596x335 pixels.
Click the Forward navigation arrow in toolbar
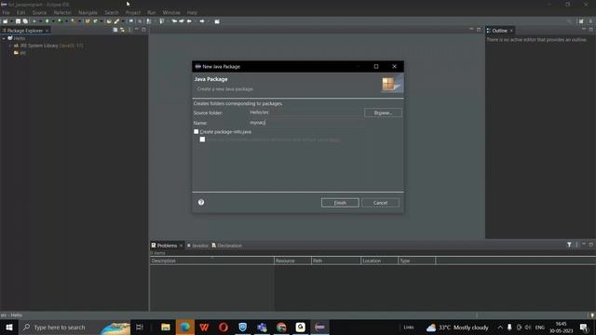click(202, 21)
